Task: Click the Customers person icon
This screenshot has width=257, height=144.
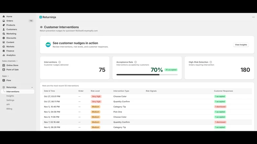Action: tap(4, 29)
